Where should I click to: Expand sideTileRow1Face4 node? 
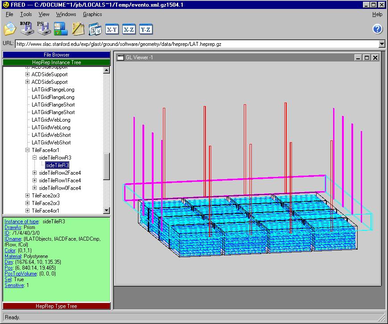click(x=35, y=180)
